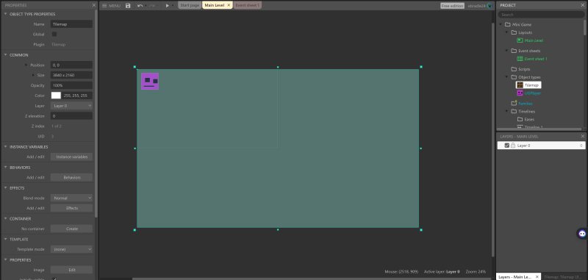Open the Template mode dropdown

point(71,249)
